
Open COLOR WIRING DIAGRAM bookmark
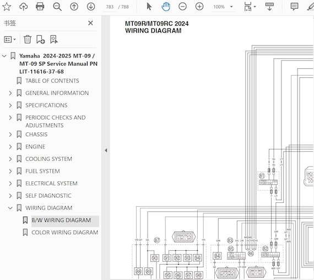coord(64,232)
